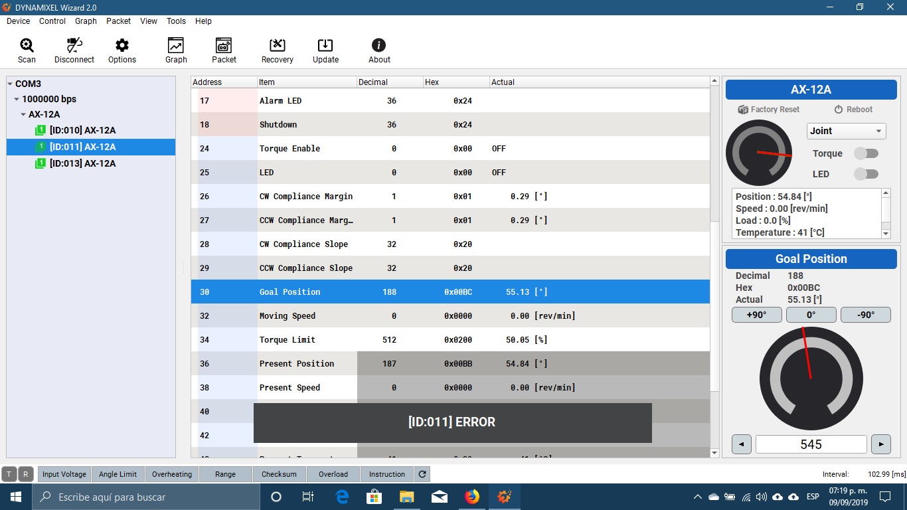The height and width of the screenshot is (510, 907).
Task: Increase goal position with right stepper arrow
Action: (x=881, y=444)
